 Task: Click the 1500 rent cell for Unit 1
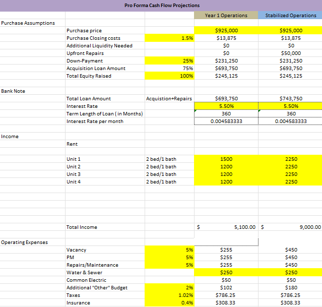pos(226,159)
